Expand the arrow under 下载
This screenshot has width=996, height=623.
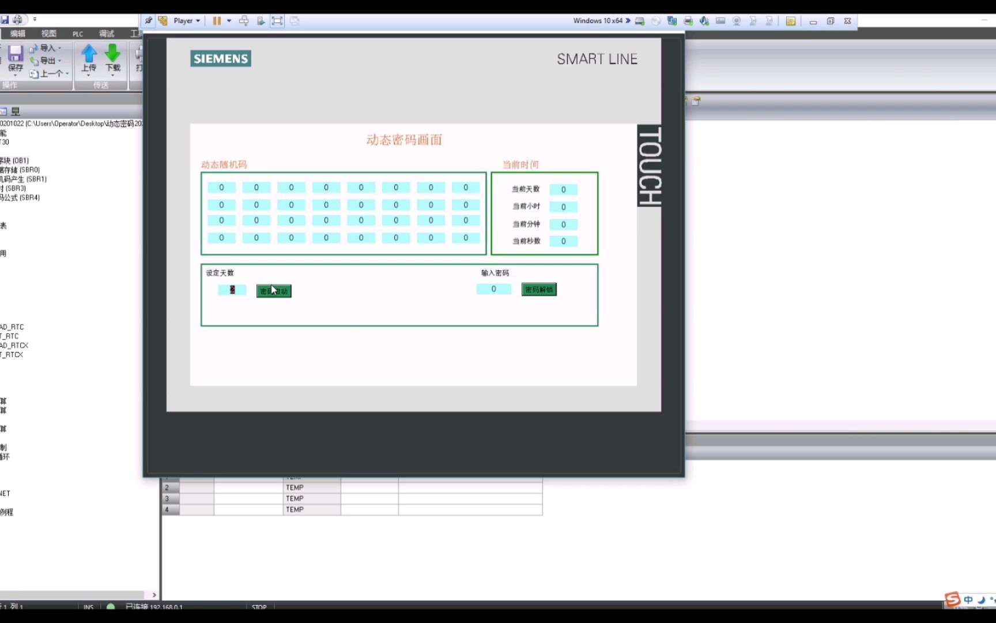pyautogui.click(x=113, y=75)
